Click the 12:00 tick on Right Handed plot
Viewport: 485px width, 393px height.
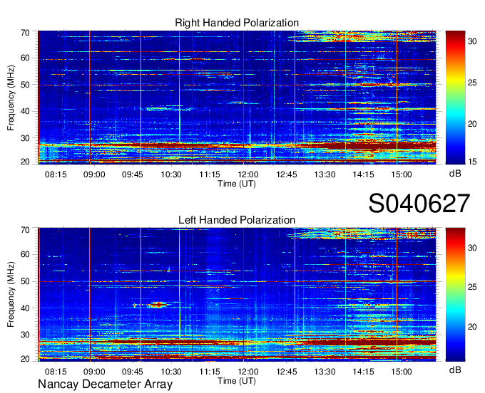(x=248, y=174)
